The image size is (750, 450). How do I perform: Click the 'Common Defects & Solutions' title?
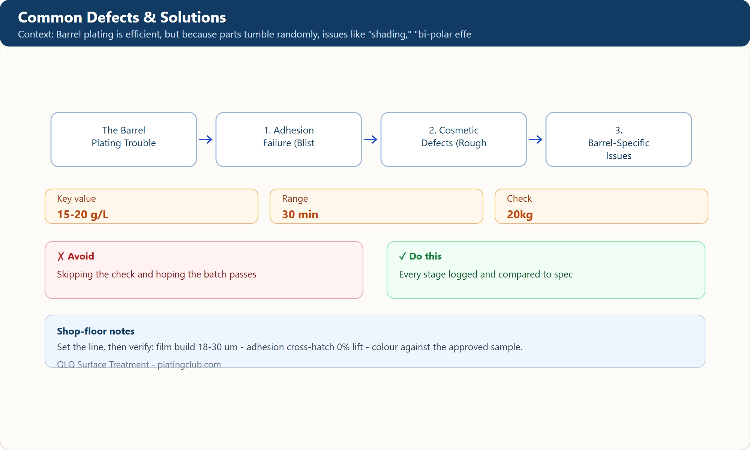pos(122,17)
